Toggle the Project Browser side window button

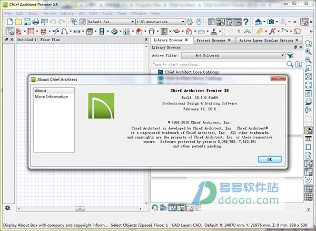coord(229,22)
